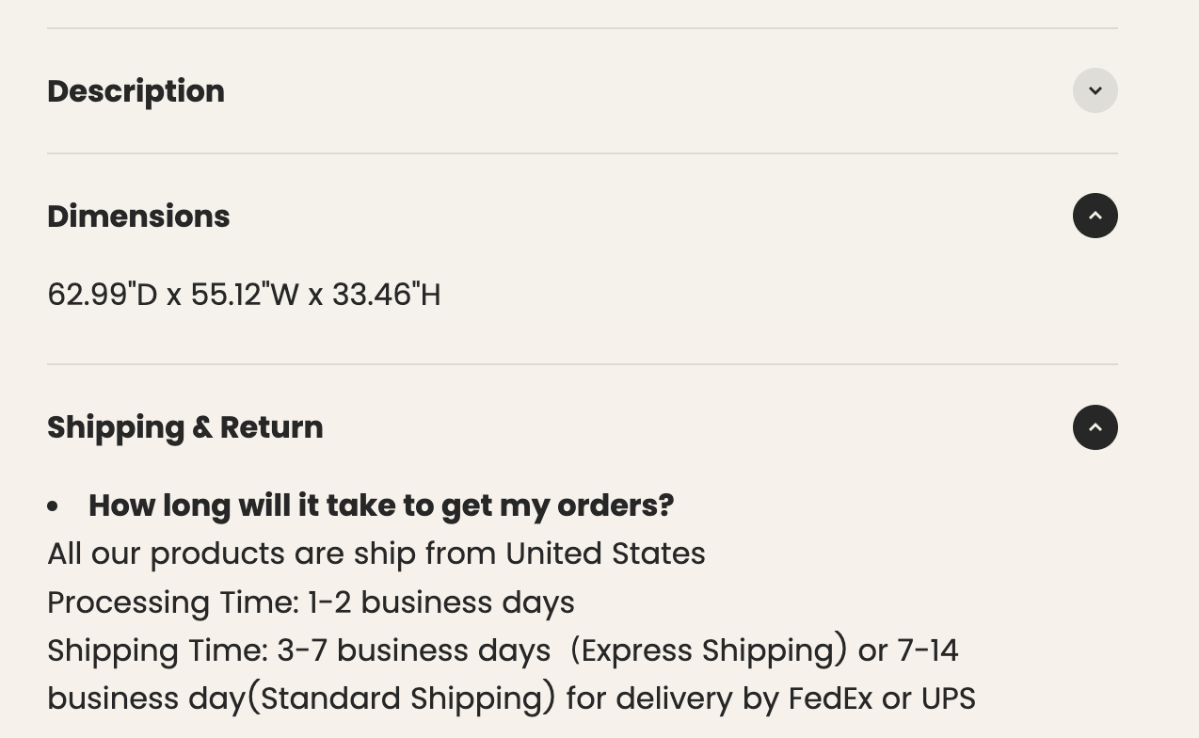Click the bullet point before the question
This screenshot has height=738, width=1199.
click(x=53, y=506)
